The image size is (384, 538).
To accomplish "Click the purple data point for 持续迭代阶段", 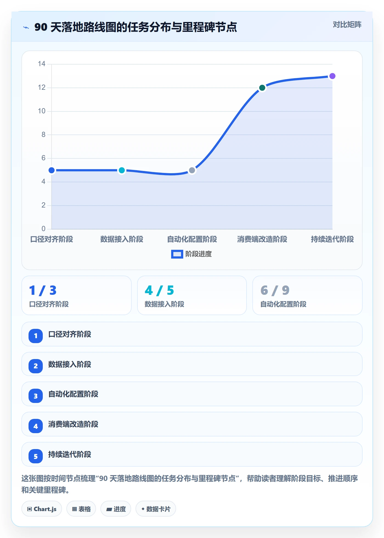I will coord(332,76).
